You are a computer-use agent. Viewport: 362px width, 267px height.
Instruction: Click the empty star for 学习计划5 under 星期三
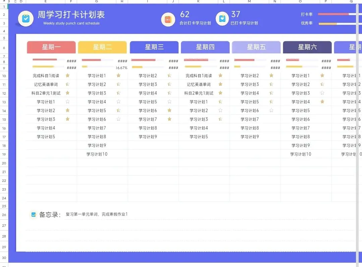[170, 102]
